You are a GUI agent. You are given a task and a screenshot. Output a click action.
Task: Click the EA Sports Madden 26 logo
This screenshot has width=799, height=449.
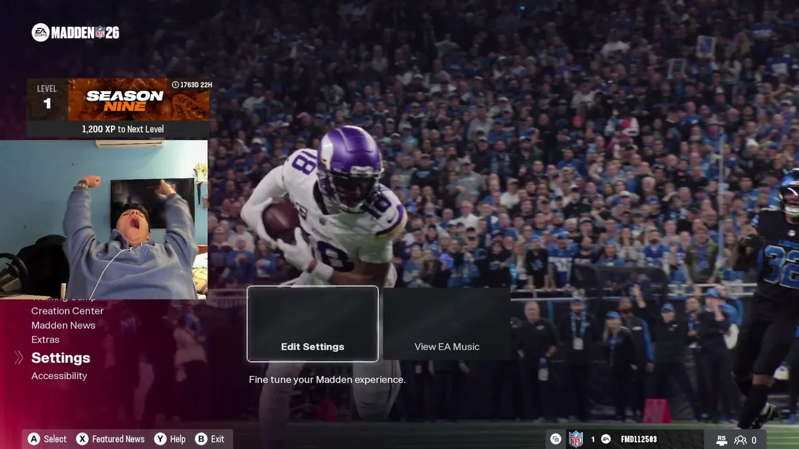[x=76, y=32]
